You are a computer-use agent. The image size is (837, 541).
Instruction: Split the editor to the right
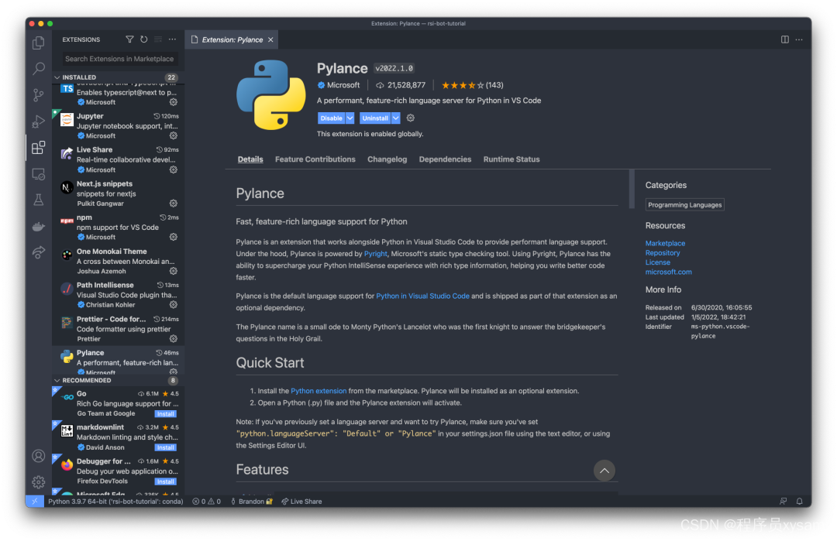coord(784,39)
